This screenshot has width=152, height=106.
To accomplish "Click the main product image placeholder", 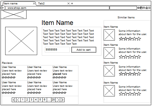I will tap(21, 41).
